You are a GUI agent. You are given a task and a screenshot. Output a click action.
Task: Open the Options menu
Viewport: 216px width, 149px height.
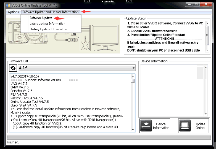tap(13, 12)
